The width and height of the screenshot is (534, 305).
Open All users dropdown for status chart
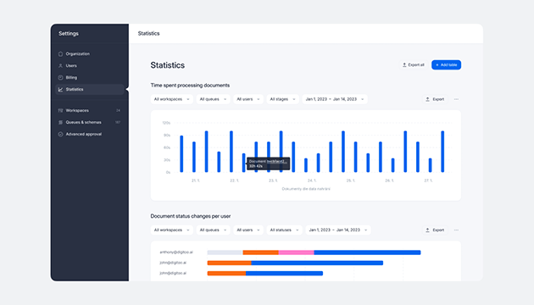pyautogui.click(x=248, y=230)
